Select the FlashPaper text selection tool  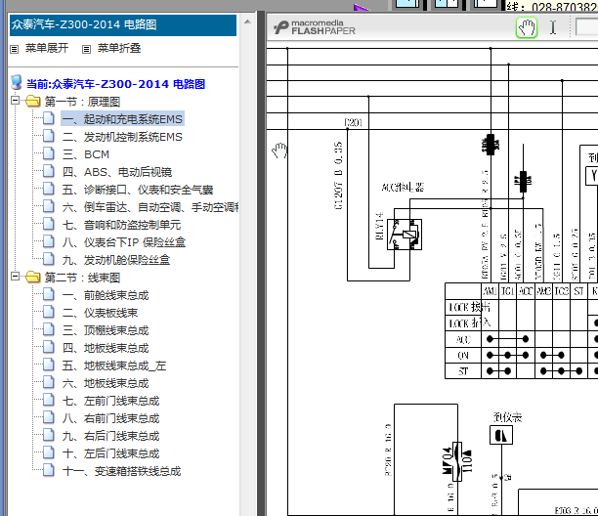(x=553, y=27)
